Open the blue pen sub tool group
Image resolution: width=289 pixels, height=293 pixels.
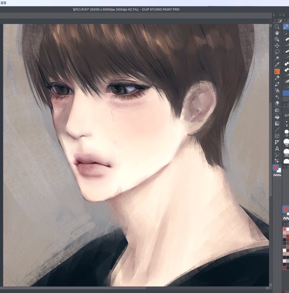point(286,27)
